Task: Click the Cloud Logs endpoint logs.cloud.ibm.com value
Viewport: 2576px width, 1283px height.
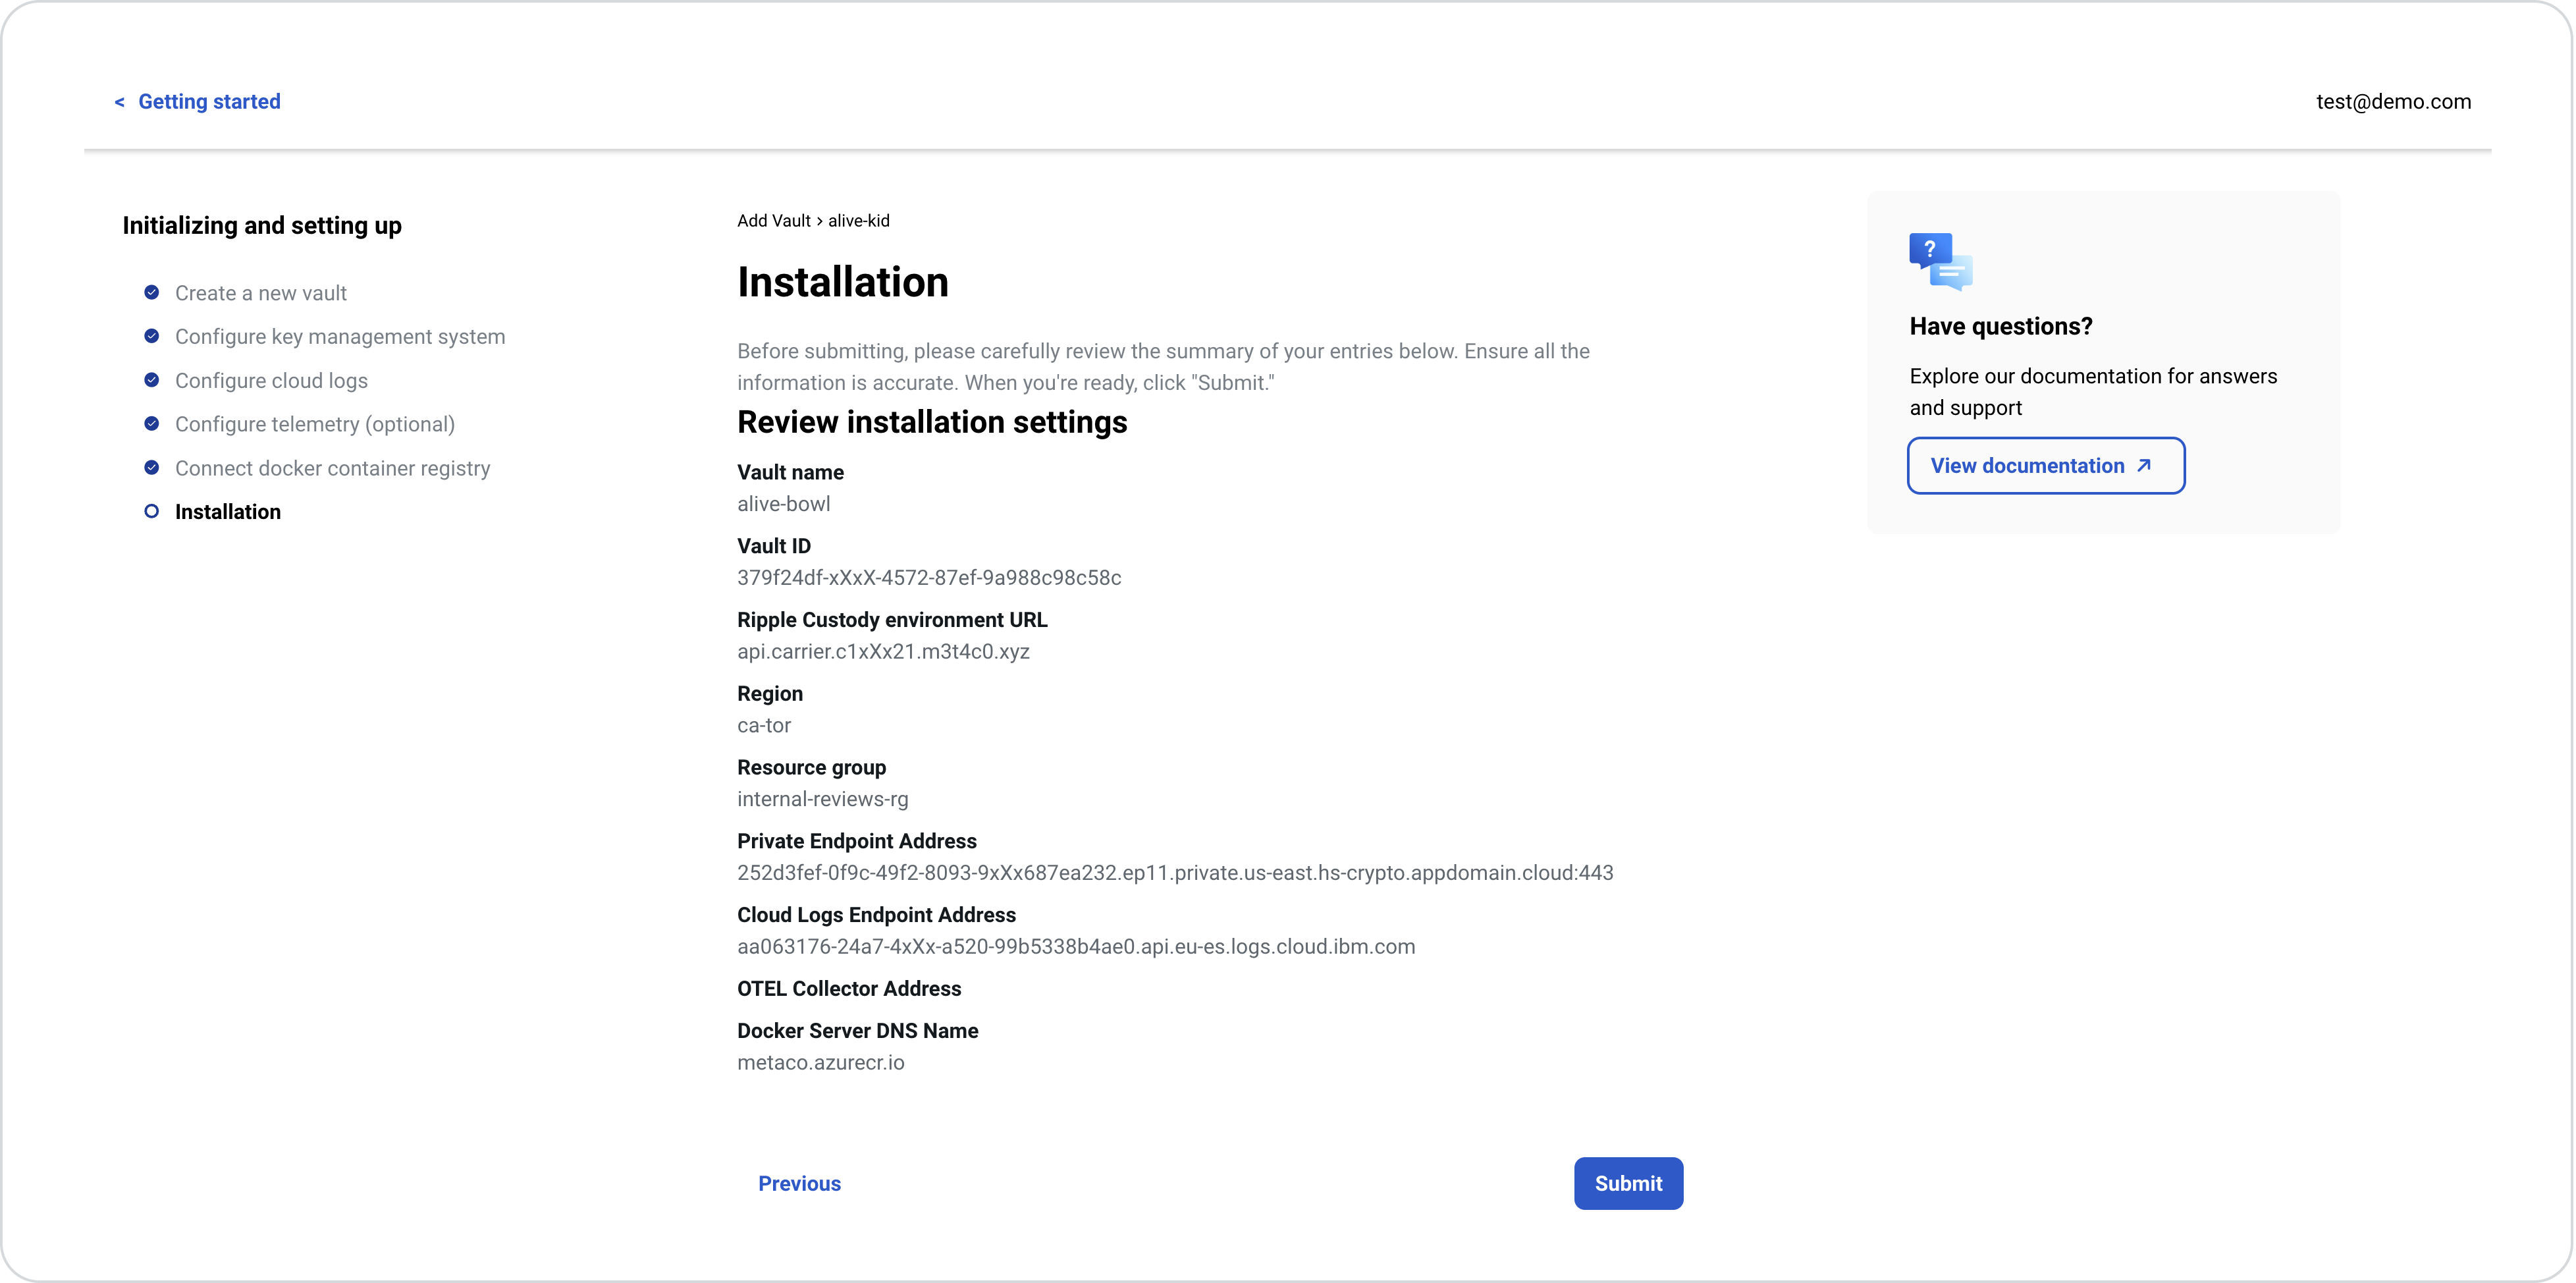Action: click(x=1076, y=947)
